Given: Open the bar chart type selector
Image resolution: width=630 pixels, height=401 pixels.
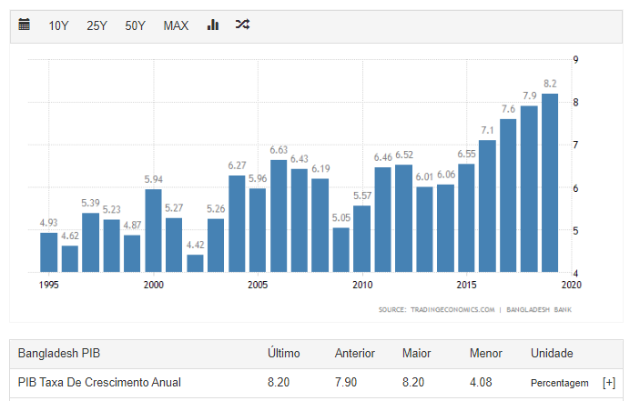Looking at the screenshot, I should (x=213, y=25).
